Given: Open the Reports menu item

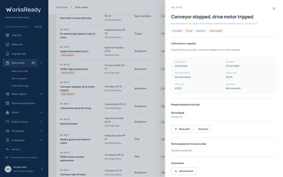Looking at the screenshot, I should point(16,149).
